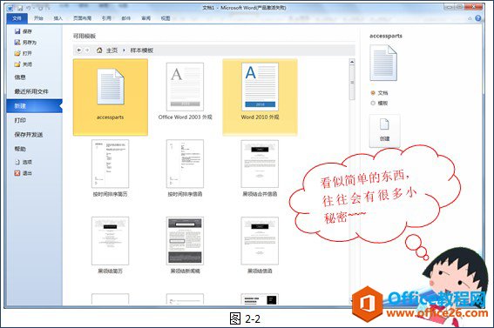The width and height of the screenshot is (494, 328).
Task: Click the template list scrollbar thumb
Action: tap(352, 83)
